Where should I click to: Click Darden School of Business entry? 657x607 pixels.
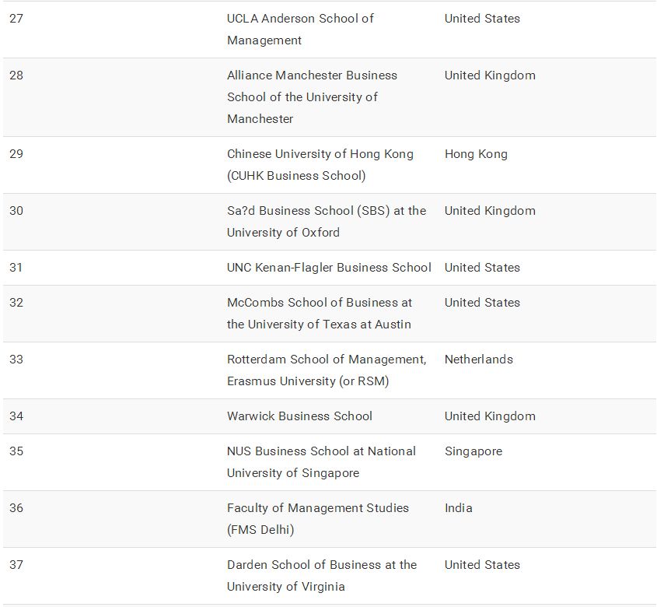(x=322, y=576)
